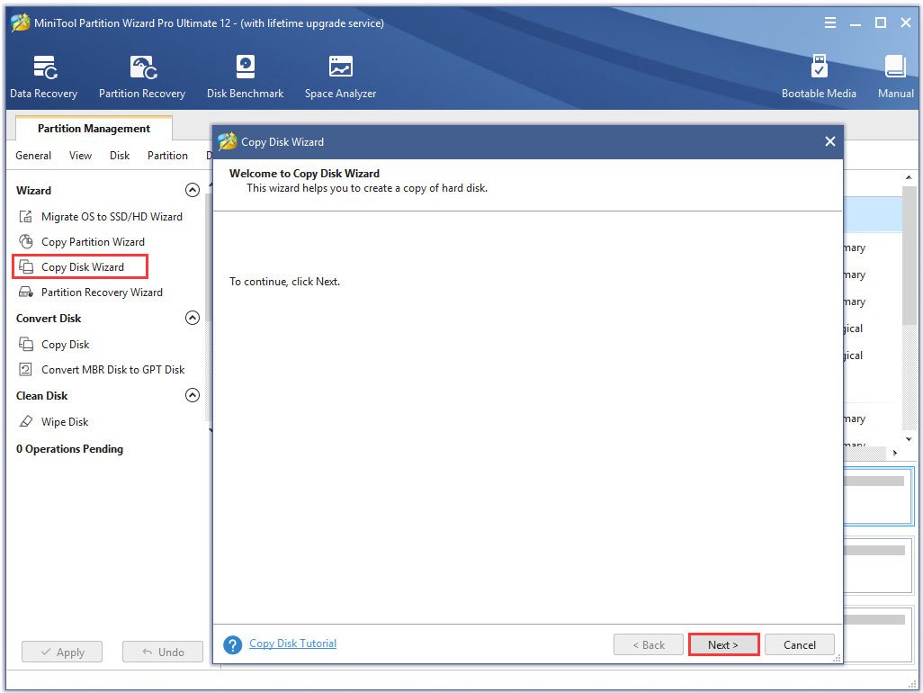
Task: Click the Clean Disk section heading
Action: coord(41,396)
